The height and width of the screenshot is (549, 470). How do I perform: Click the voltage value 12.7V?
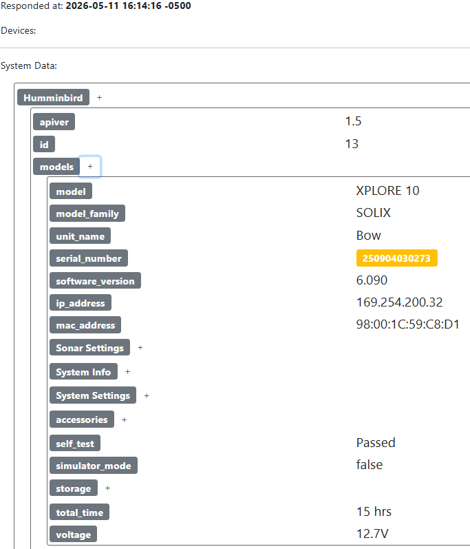(372, 534)
